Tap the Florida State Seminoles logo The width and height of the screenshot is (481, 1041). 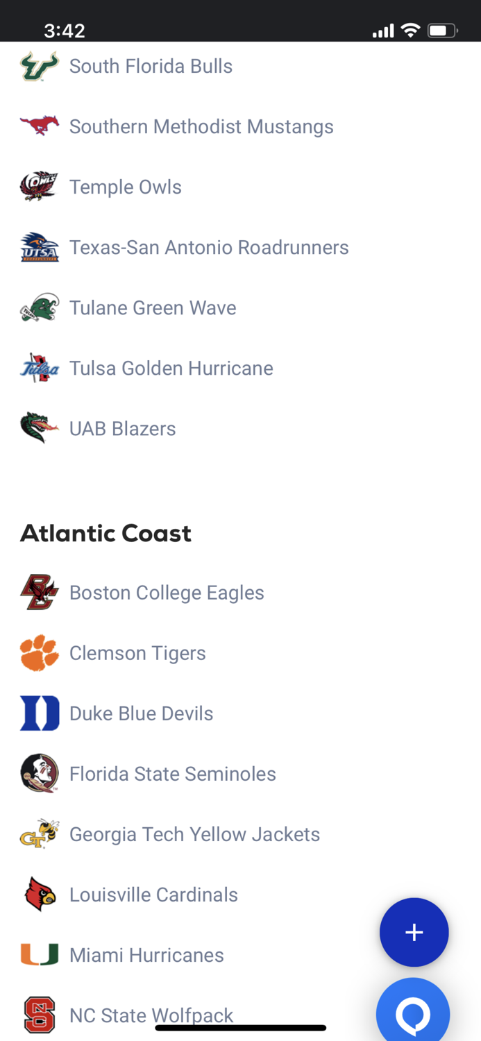(x=39, y=773)
